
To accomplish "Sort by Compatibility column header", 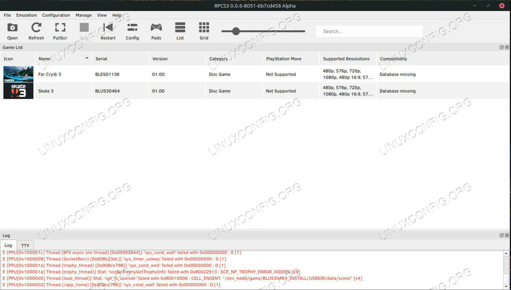I will [443, 59].
